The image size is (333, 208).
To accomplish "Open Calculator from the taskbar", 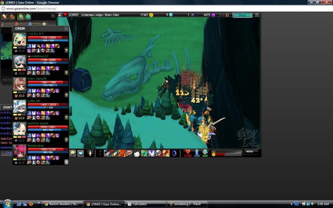I will [x=146, y=204].
